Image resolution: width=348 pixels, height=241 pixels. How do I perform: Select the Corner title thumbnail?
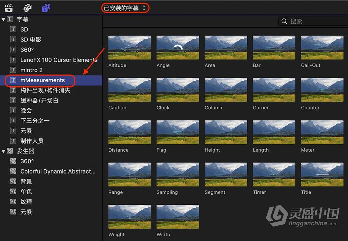tap(274, 90)
